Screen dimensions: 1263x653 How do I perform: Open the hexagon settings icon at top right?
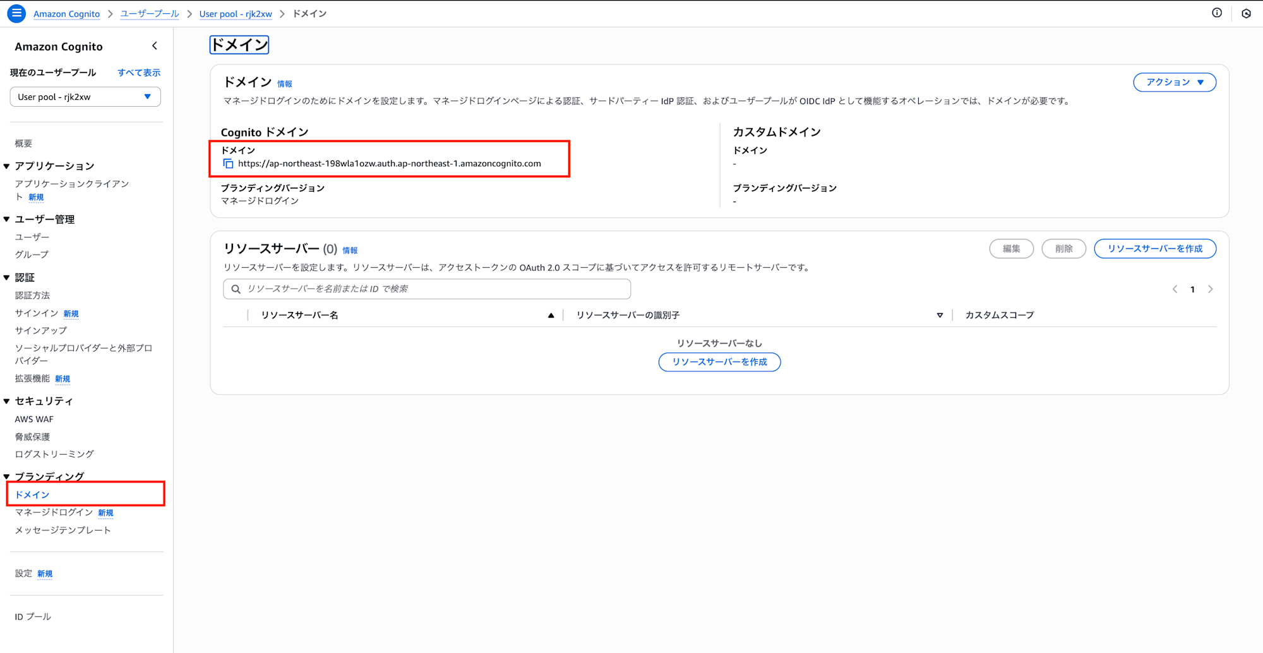coord(1246,13)
